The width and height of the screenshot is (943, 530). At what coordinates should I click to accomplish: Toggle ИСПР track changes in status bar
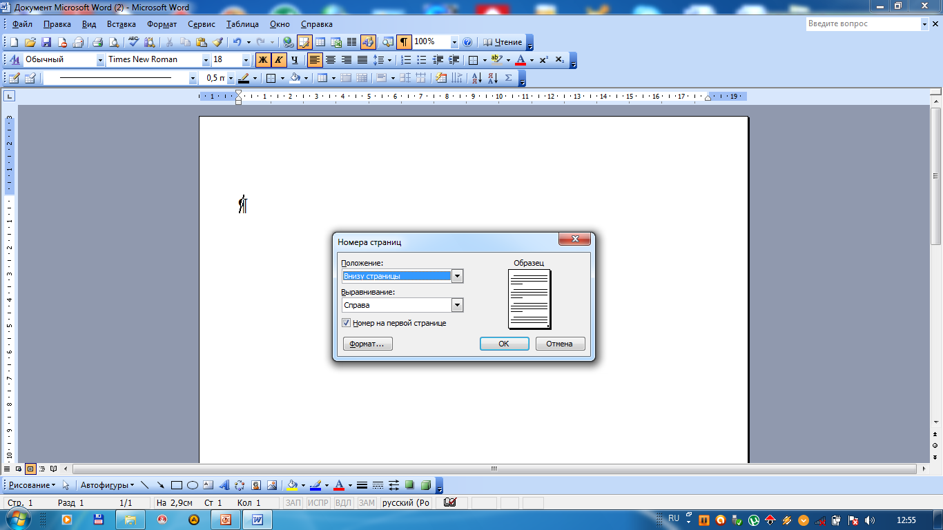click(x=318, y=503)
